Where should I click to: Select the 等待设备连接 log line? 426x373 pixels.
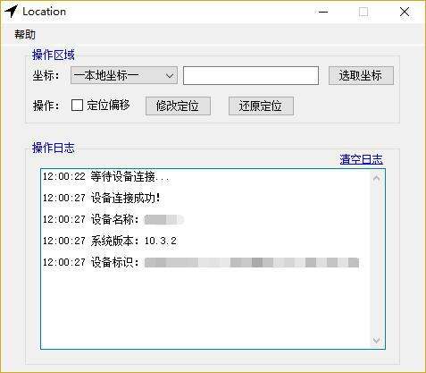click(106, 176)
